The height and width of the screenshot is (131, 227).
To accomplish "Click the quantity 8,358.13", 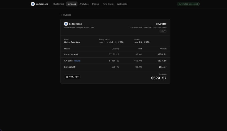I will pos(114,61).
